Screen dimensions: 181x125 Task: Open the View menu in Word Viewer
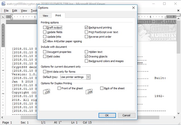[24, 11]
